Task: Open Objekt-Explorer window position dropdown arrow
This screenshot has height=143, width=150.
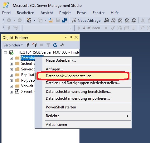Action: [66, 37]
